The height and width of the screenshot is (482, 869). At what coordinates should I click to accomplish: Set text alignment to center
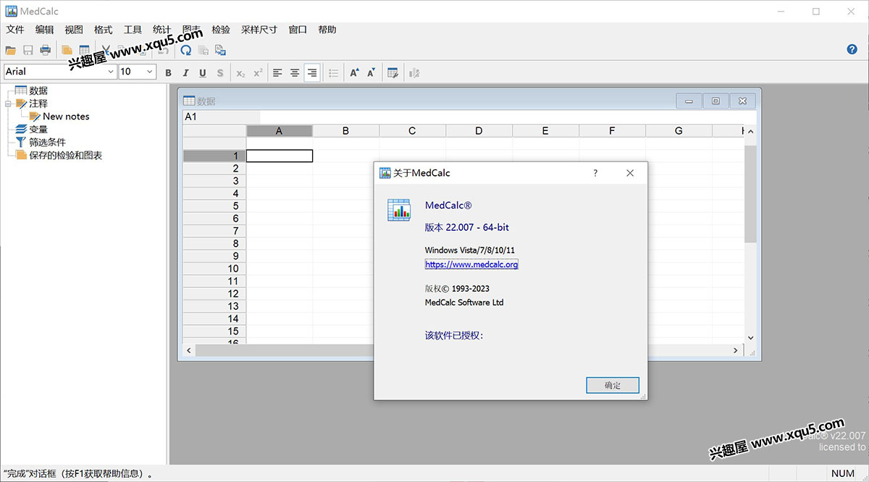295,72
